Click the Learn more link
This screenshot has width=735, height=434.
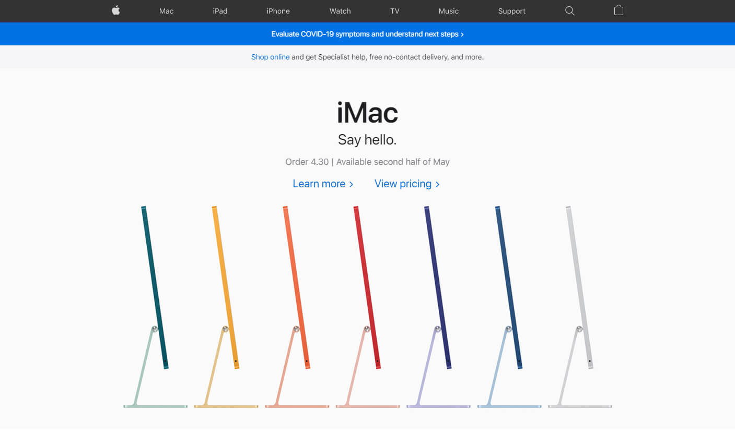click(x=319, y=184)
